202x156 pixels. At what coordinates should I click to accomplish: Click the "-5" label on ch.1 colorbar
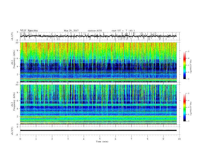coord(188,65)
